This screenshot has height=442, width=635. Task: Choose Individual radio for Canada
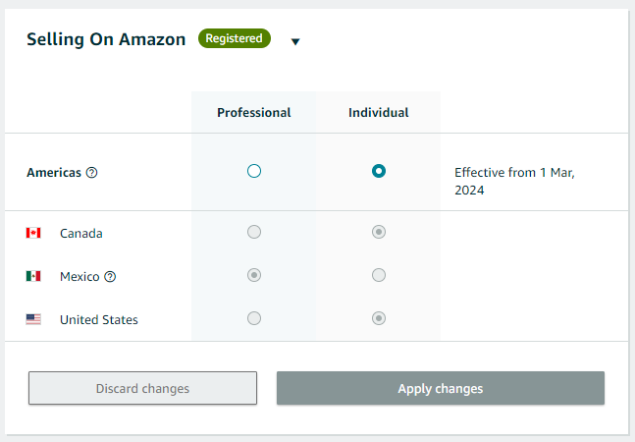click(x=379, y=232)
